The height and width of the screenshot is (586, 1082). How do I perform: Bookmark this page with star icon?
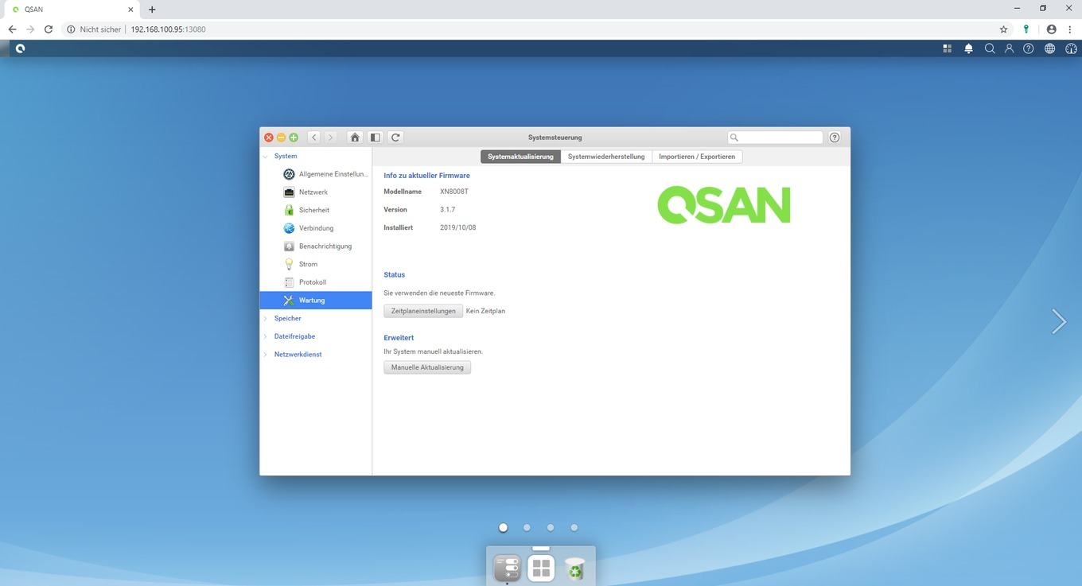pos(1003,29)
